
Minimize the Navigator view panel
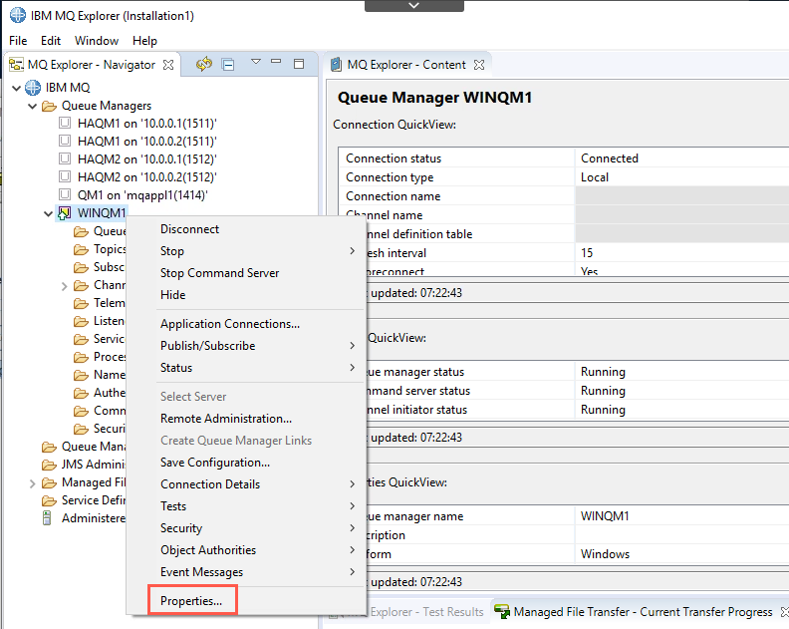tap(276, 61)
